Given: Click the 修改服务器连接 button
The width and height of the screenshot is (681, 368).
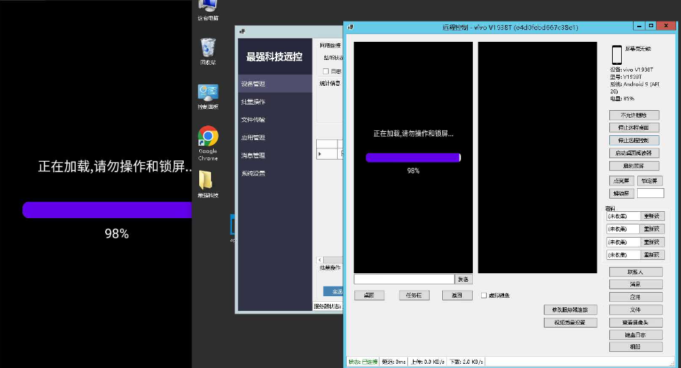Looking at the screenshot, I should (x=570, y=309).
